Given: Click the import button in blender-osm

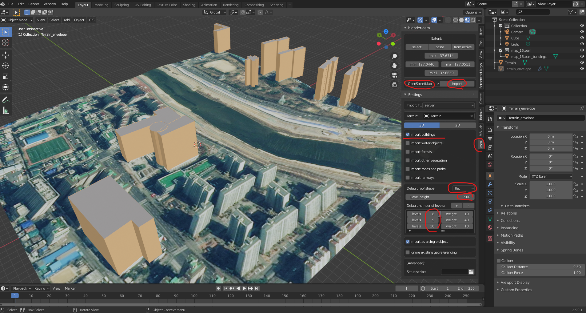Looking at the screenshot, I should point(457,84).
